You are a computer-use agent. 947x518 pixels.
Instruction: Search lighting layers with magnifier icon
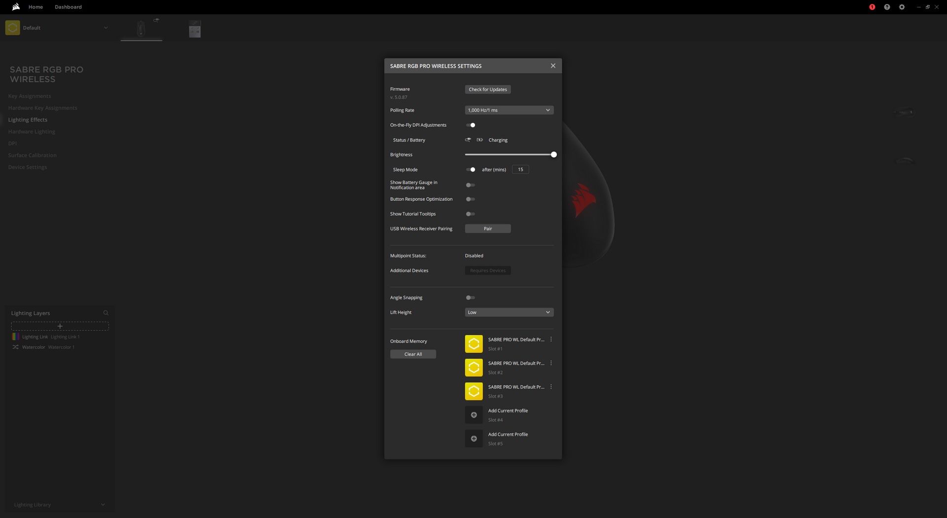[106, 313]
